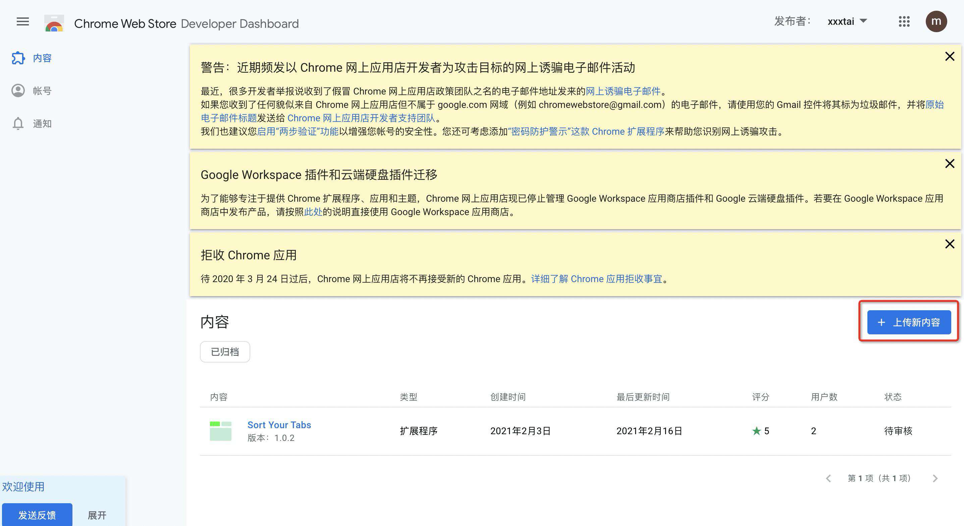Click the 欢迎使用 heading

pyautogui.click(x=23, y=487)
